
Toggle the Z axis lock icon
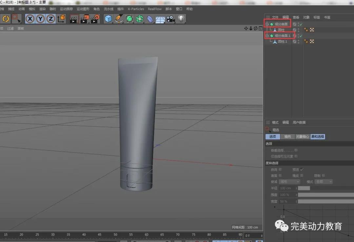(x=50, y=19)
